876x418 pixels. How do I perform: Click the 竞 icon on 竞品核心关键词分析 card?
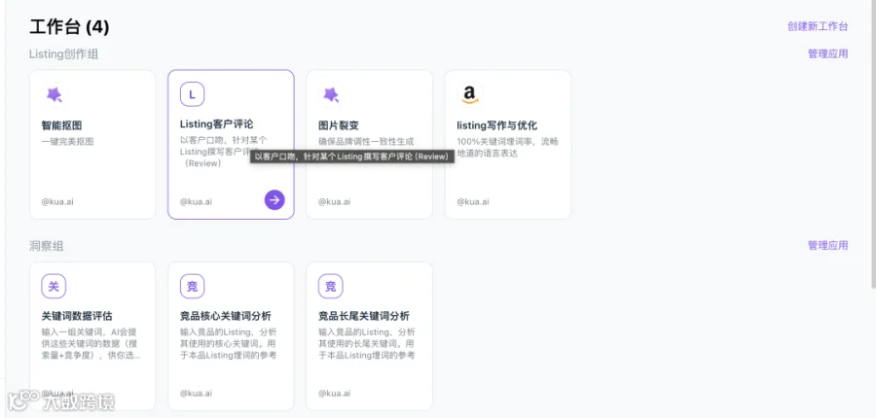[x=192, y=287]
